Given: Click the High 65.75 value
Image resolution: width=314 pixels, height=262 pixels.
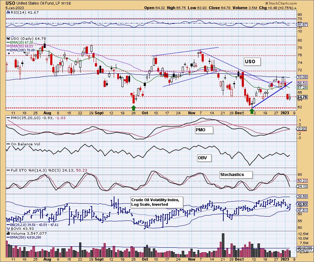Looking at the screenshot, I should pos(176,8).
